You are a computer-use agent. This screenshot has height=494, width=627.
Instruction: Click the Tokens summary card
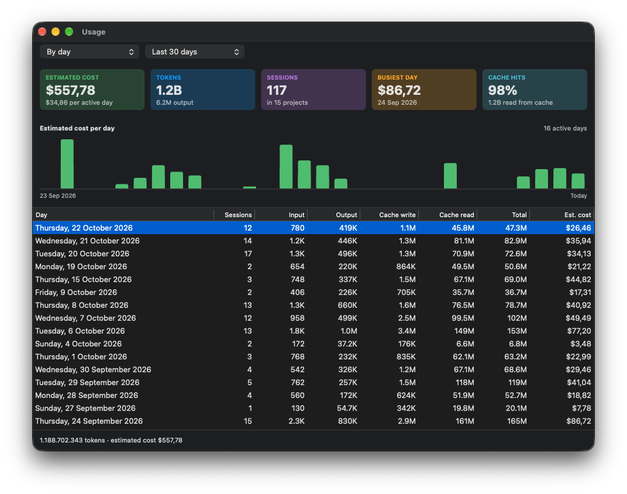(203, 90)
